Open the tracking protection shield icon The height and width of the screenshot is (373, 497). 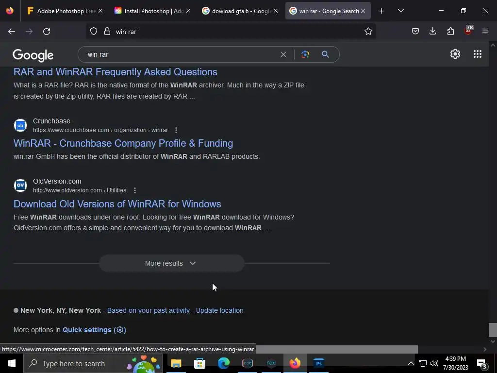point(94,32)
